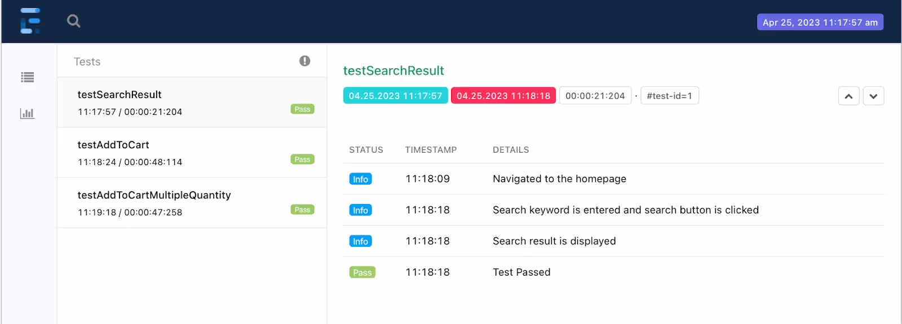This screenshot has height=324, width=902.
Task: Click 'Navigated to the homepage' detail text
Action: coord(559,179)
